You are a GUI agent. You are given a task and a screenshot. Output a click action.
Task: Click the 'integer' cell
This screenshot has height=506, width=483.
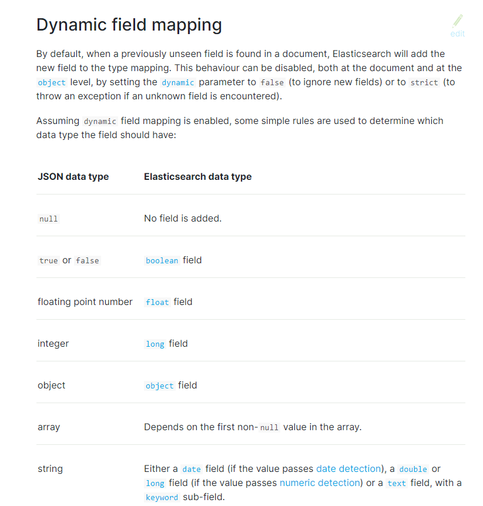click(53, 344)
